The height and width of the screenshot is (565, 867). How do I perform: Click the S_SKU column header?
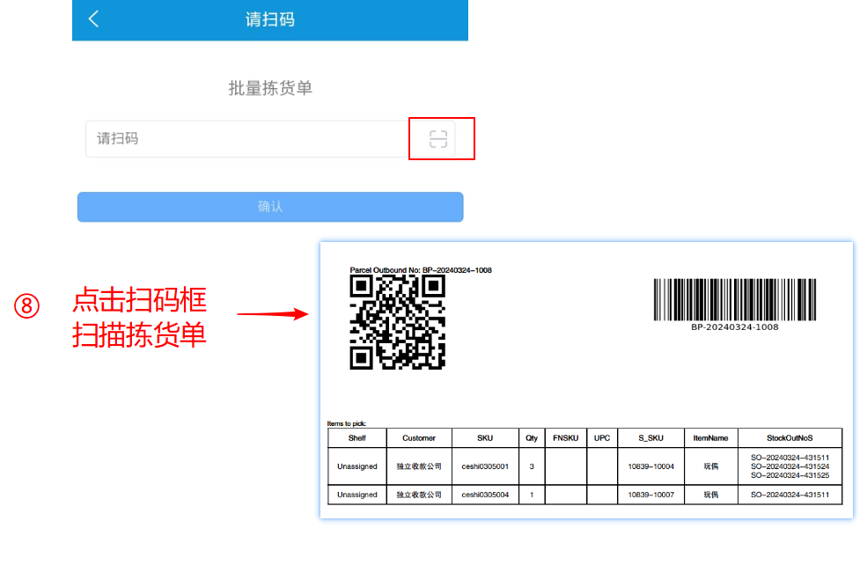(650, 438)
